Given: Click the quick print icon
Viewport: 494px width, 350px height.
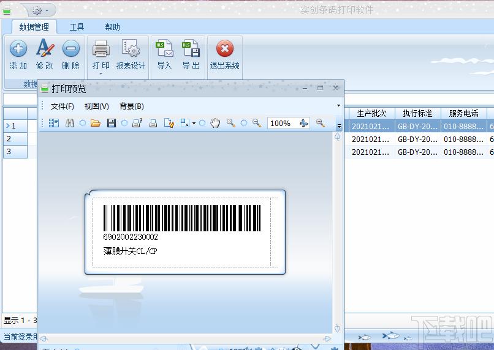Looking at the screenshot, I should pyautogui.click(x=153, y=123).
